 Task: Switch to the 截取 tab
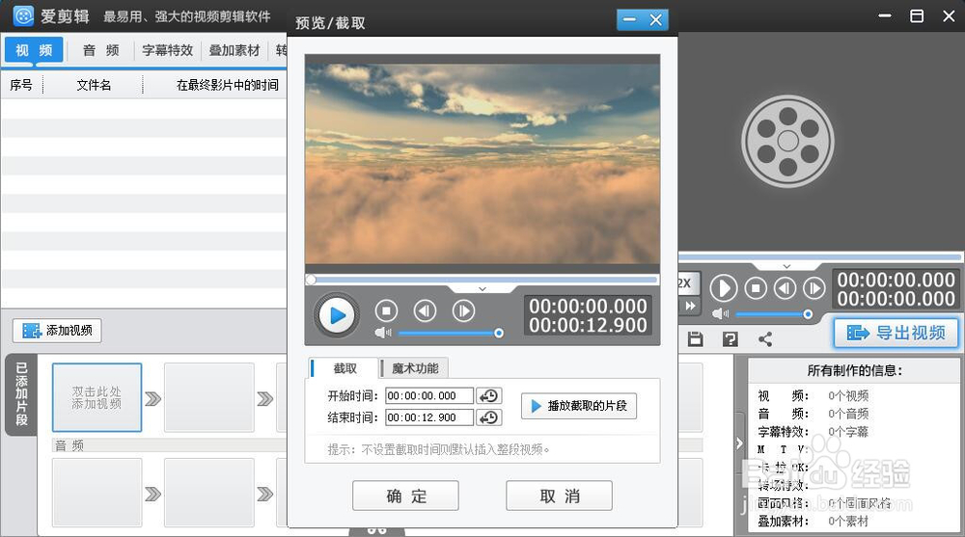(x=345, y=368)
